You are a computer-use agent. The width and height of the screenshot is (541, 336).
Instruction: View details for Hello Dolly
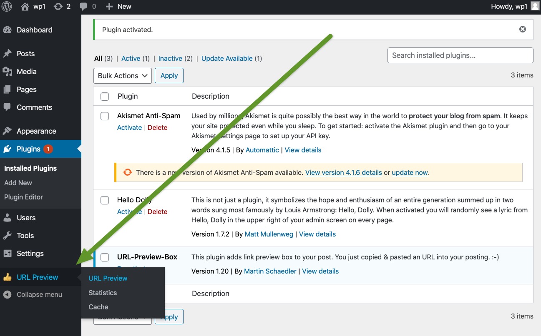pyautogui.click(x=317, y=234)
